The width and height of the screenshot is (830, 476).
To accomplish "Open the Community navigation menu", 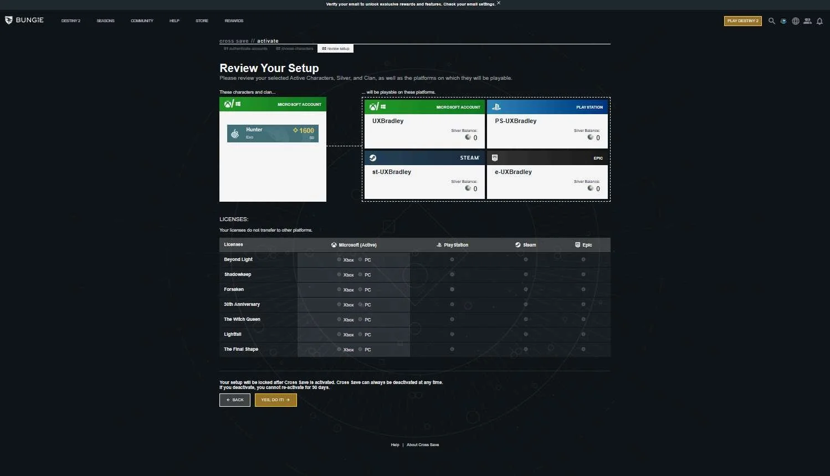I will (x=142, y=21).
